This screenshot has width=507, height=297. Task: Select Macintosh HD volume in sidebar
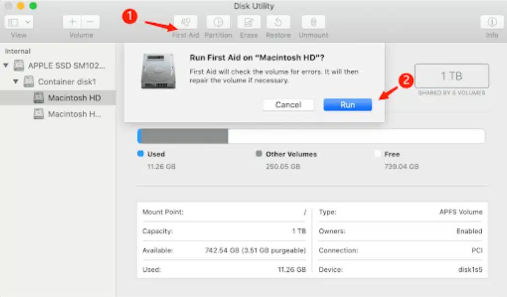coord(74,98)
